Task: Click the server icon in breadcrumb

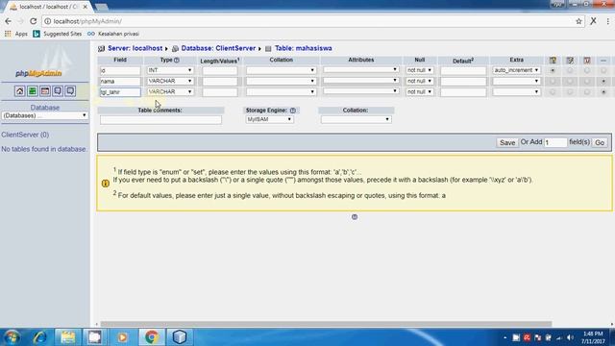Action: [x=101, y=49]
